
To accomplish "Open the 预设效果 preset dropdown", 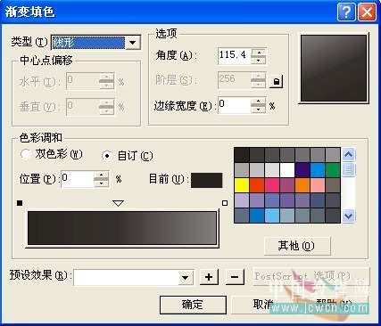I will [186, 278].
